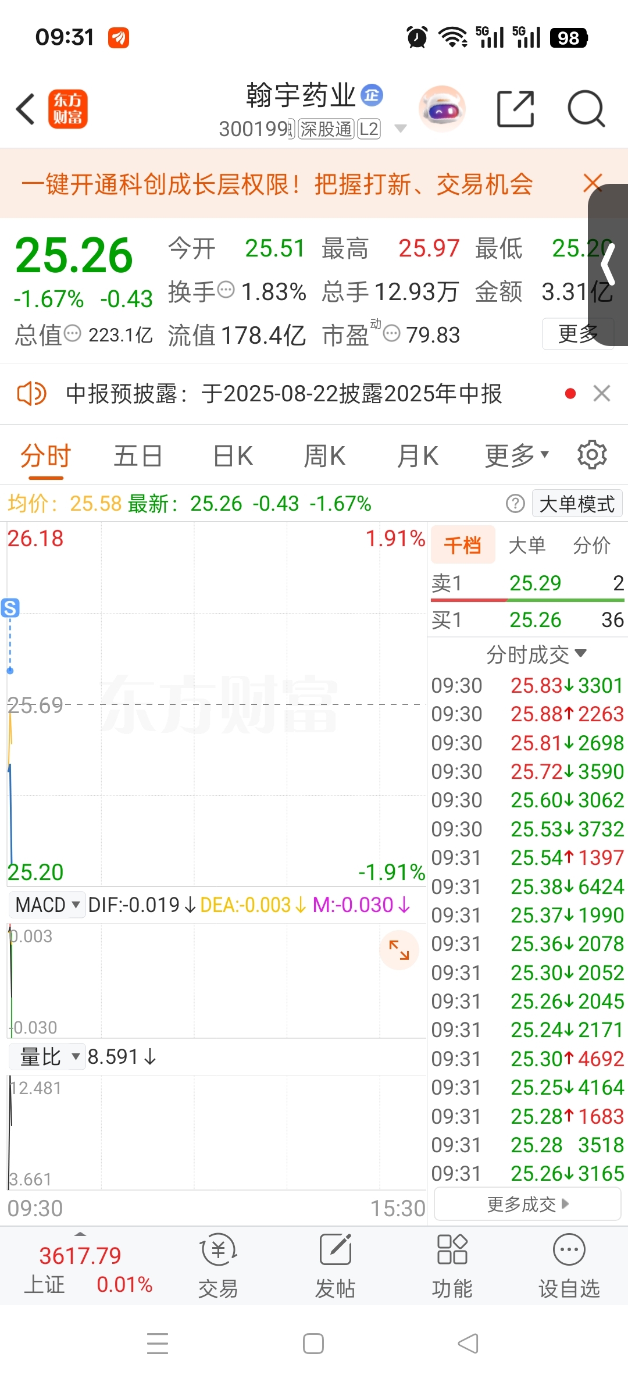Tap trade row 25.30 with volume 4692

pyautogui.click(x=527, y=1059)
